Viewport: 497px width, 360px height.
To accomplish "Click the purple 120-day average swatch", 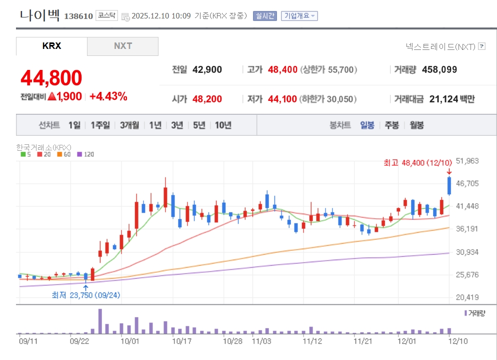I will pos(80,154).
